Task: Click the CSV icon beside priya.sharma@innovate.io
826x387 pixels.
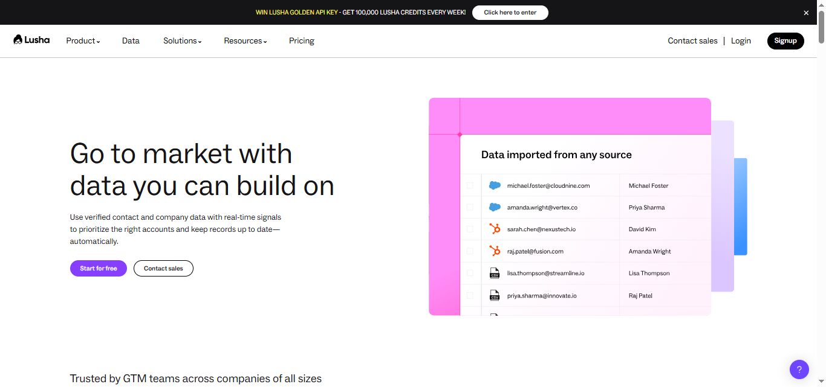Action: click(x=495, y=295)
